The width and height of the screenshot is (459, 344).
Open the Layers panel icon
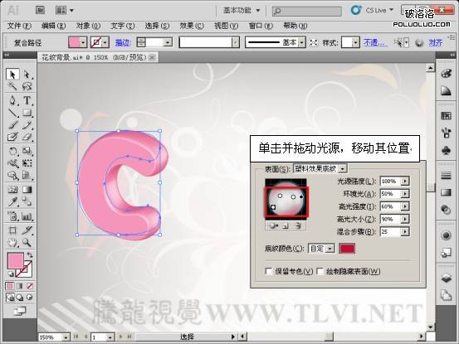[x=446, y=278]
